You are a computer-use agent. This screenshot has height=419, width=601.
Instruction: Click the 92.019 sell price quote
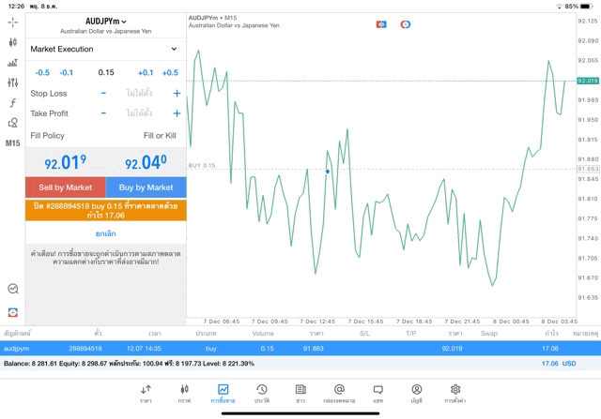click(65, 162)
